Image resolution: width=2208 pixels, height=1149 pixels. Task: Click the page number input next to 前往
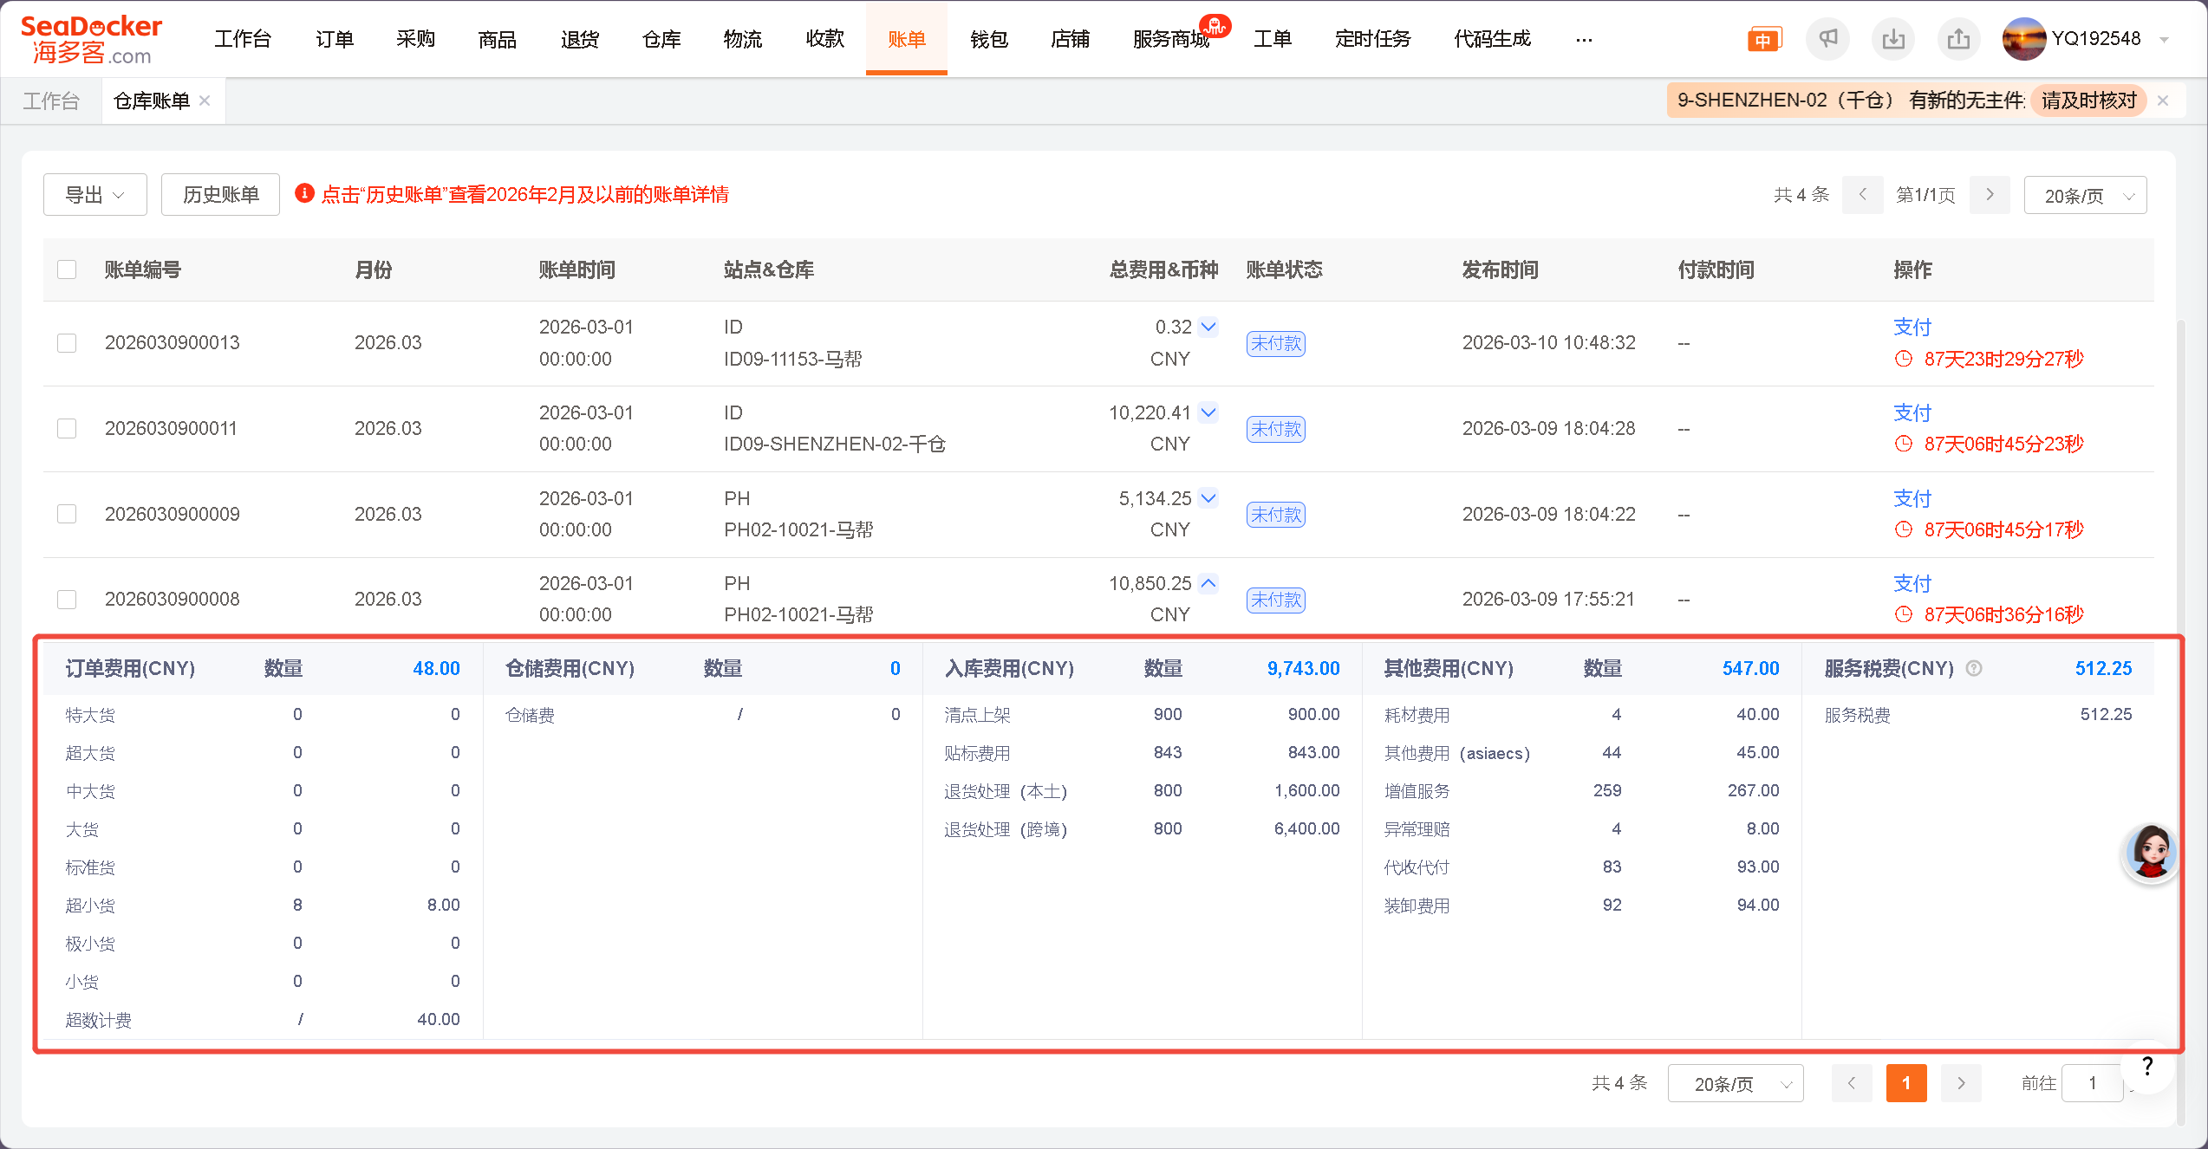2092,1082
